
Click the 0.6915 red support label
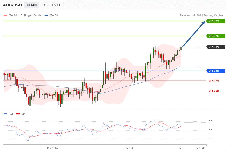pyautogui.click(x=214, y=91)
